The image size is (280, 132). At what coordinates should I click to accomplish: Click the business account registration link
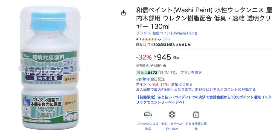coord(196,90)
